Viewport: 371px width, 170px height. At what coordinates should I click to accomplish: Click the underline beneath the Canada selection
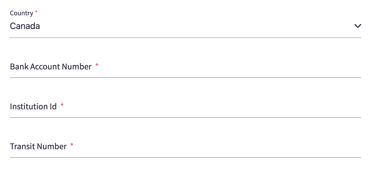[185, 37]
